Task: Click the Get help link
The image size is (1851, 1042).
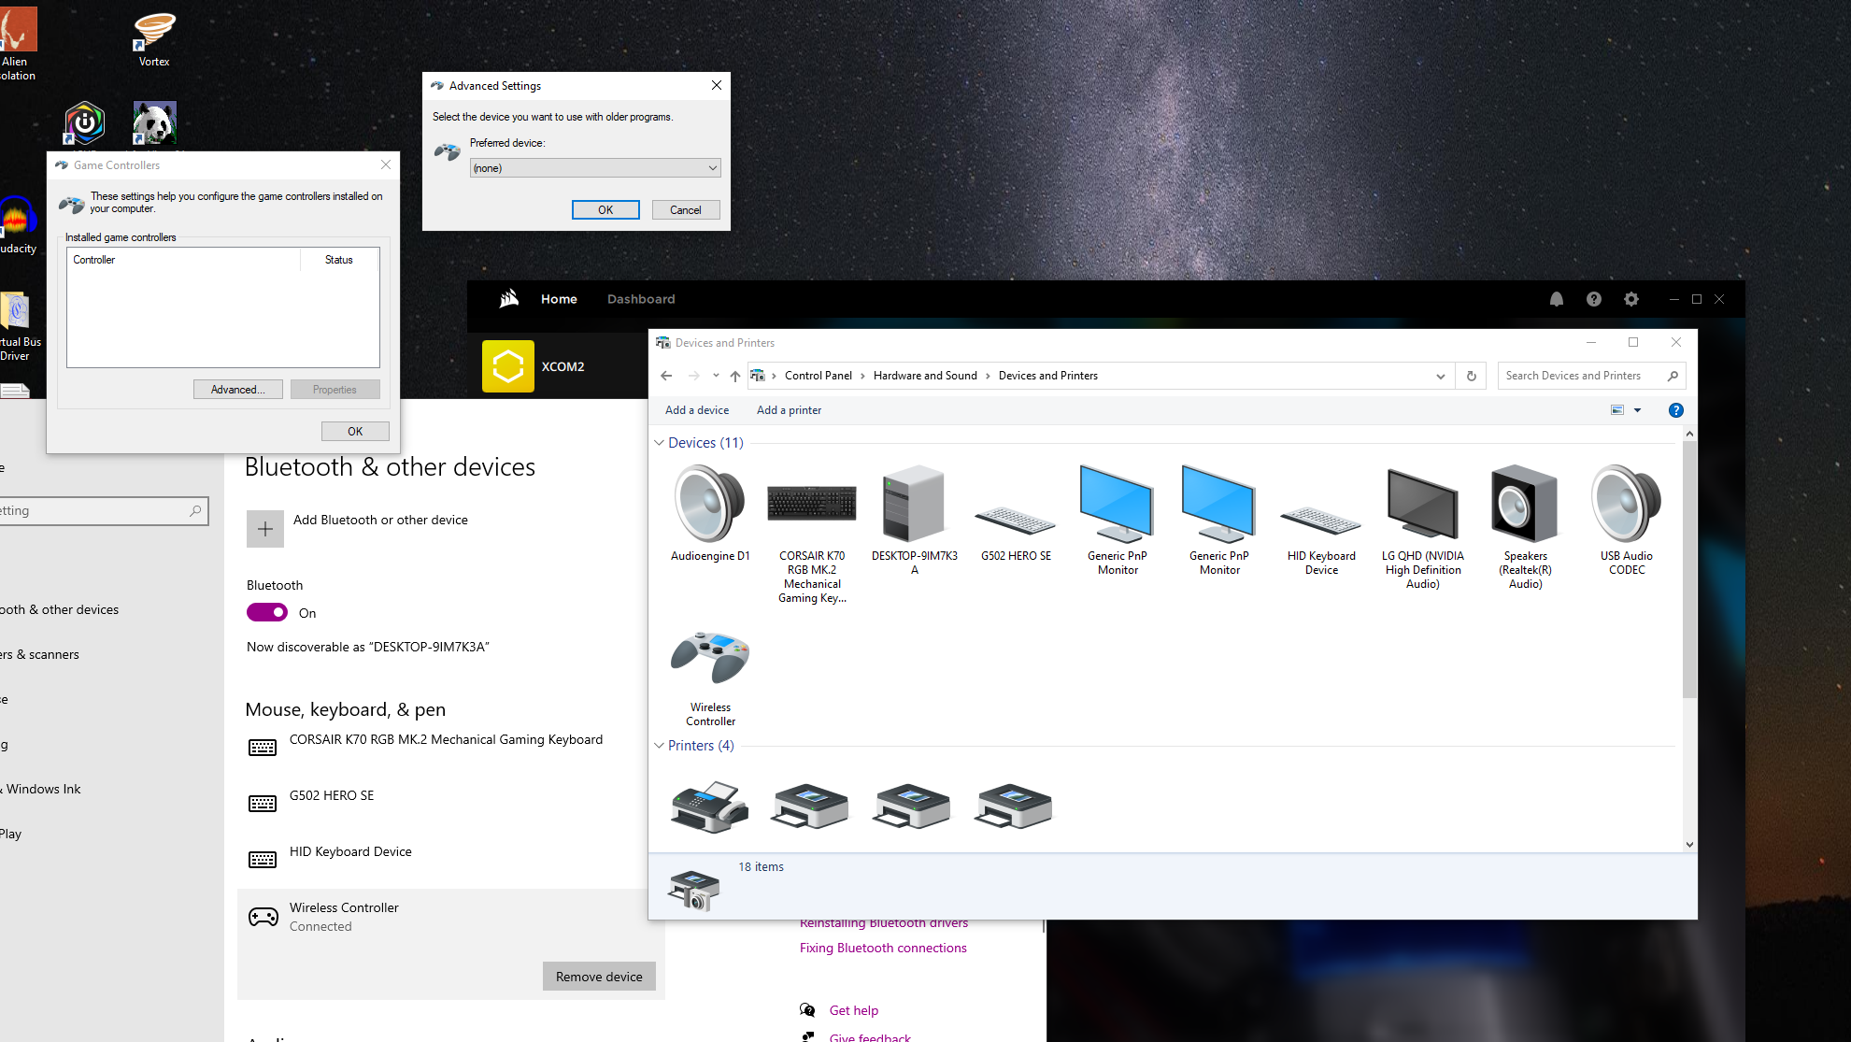Action: tap(854, 1010)
